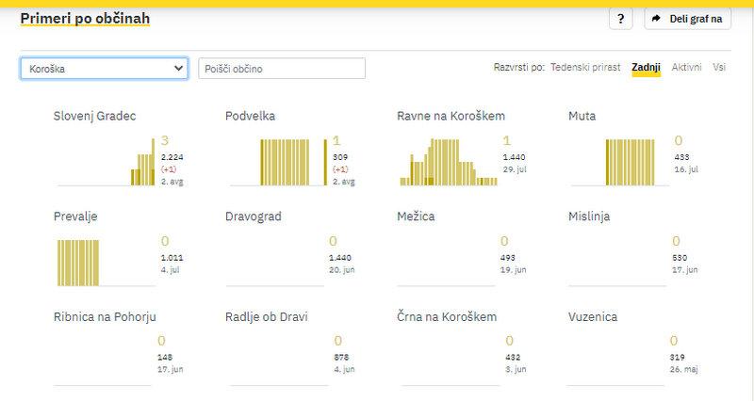Click the Slovenj Gradec bar chart
Image resolution: width=754 pixels, height=401 pixels.
coord(141,162)
